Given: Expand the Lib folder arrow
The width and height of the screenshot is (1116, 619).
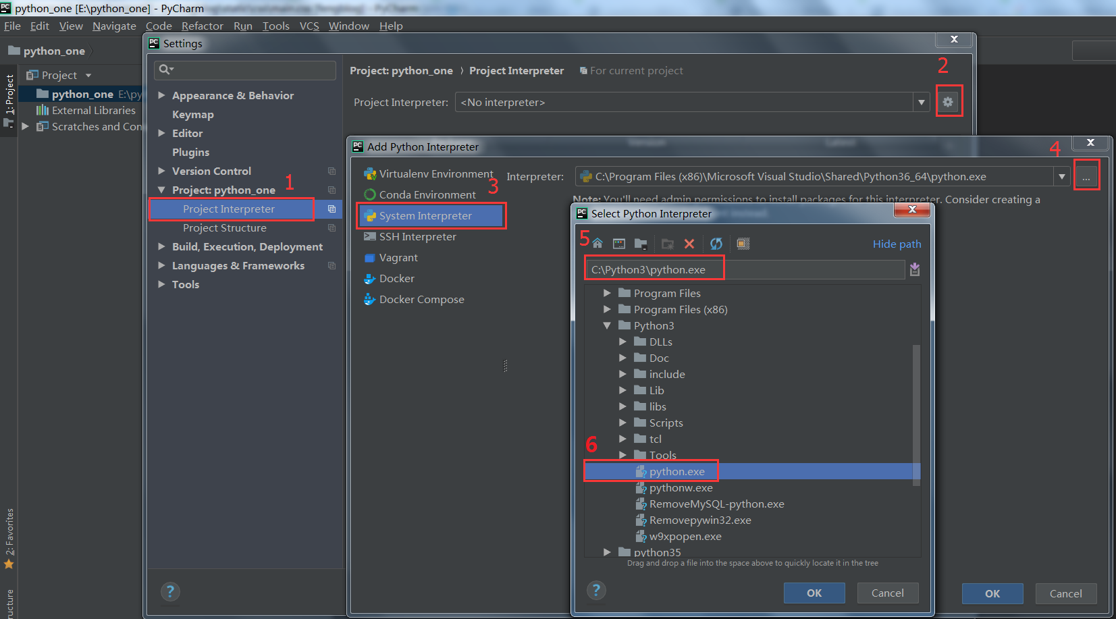Looking at the screenshot, I should coord(622,391).
